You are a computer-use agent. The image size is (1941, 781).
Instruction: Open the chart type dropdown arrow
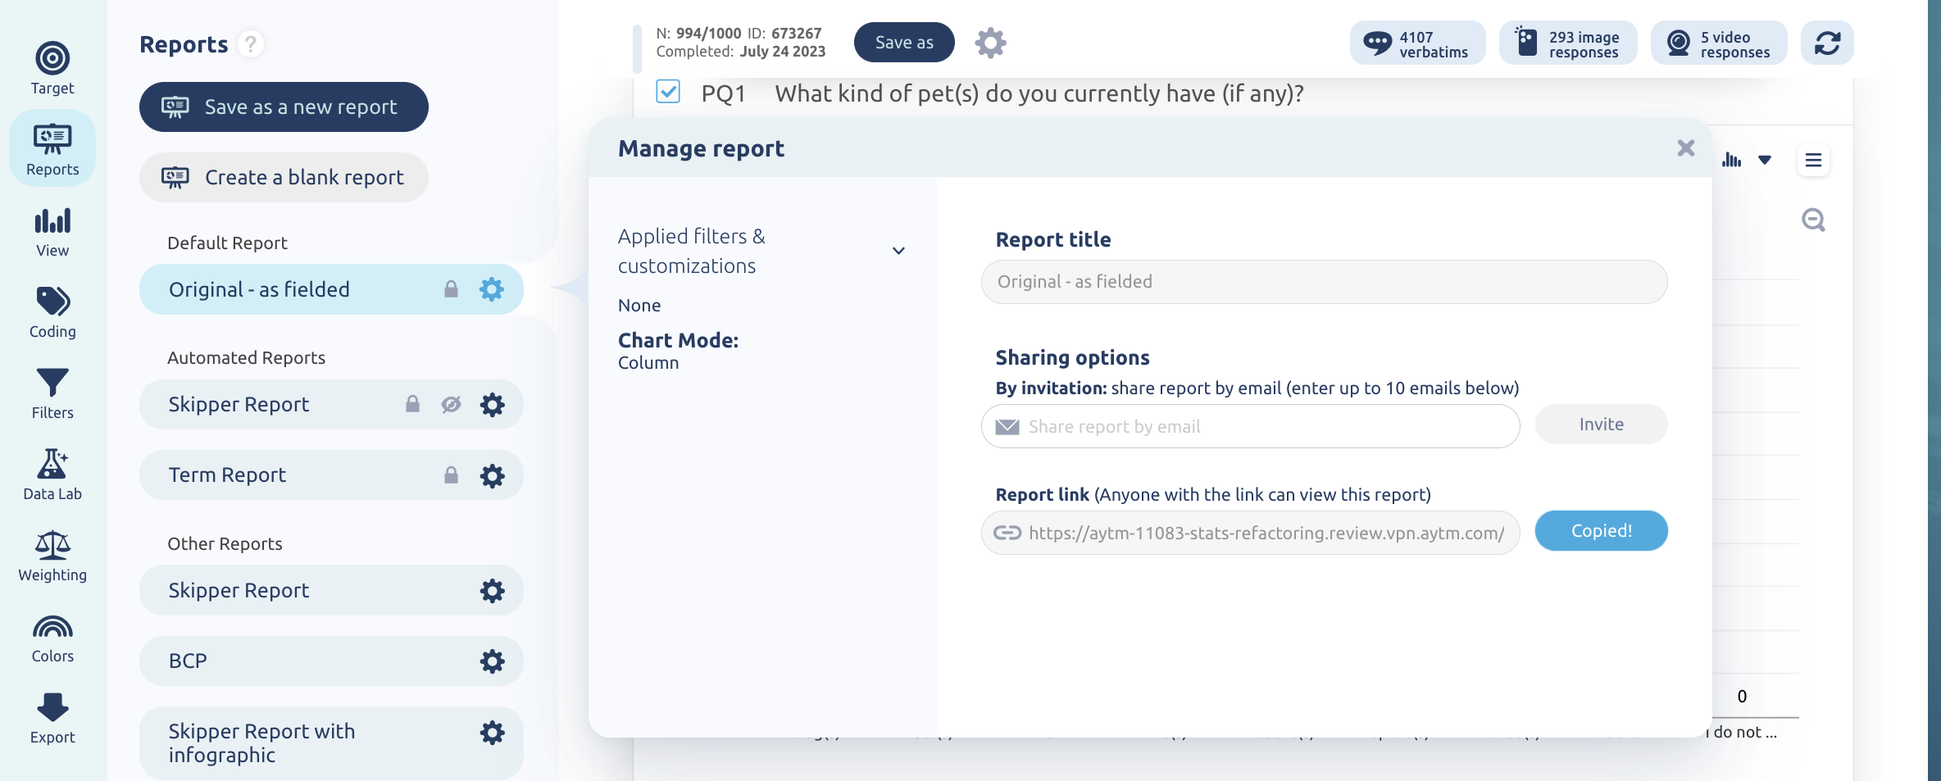(x=1765, y=161)
